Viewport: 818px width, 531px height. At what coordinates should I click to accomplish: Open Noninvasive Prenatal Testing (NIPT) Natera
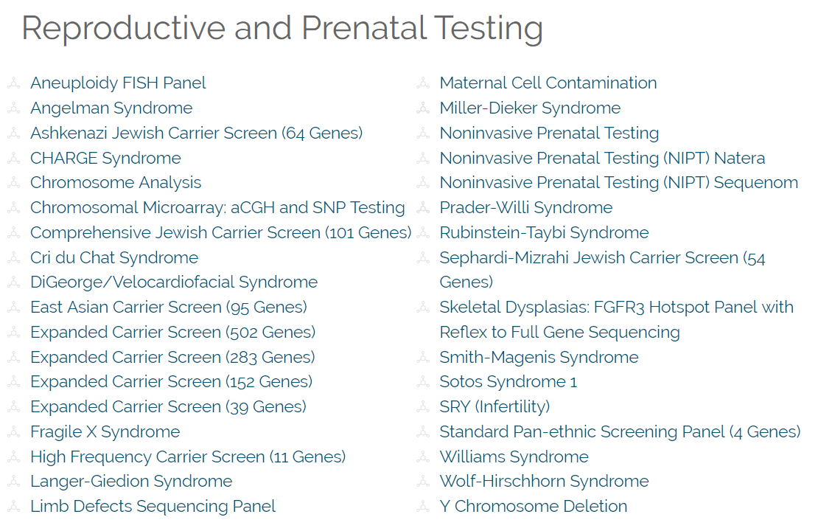[x=602, y=158]
